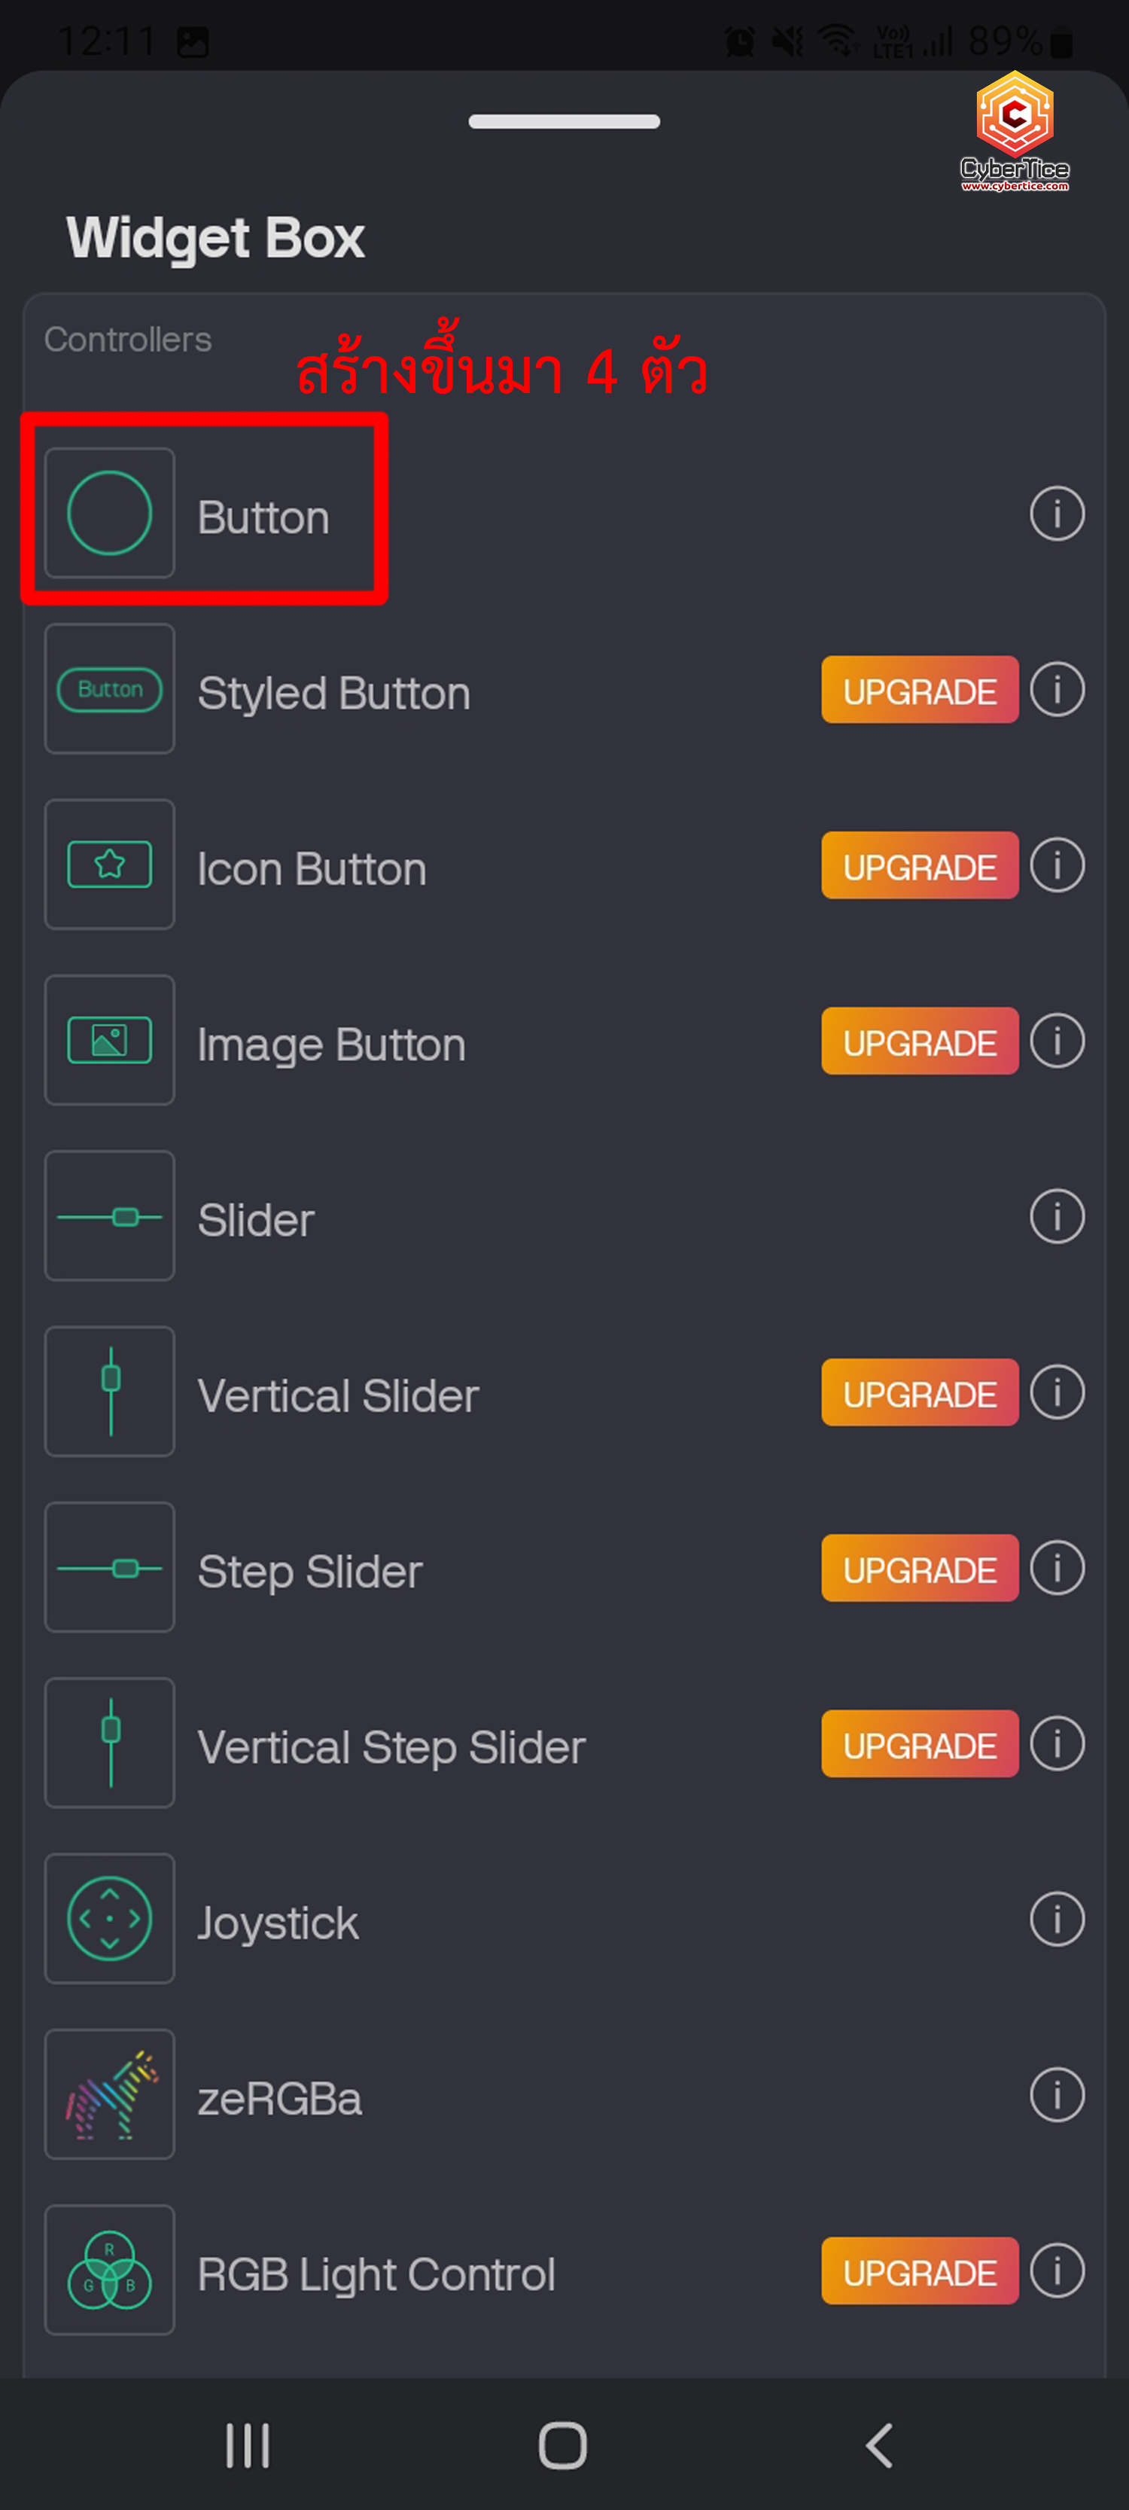Viewport: 1129px width, 2510px height.
Task: Choose the Icon Button star icon
Action: pos(110,865)
